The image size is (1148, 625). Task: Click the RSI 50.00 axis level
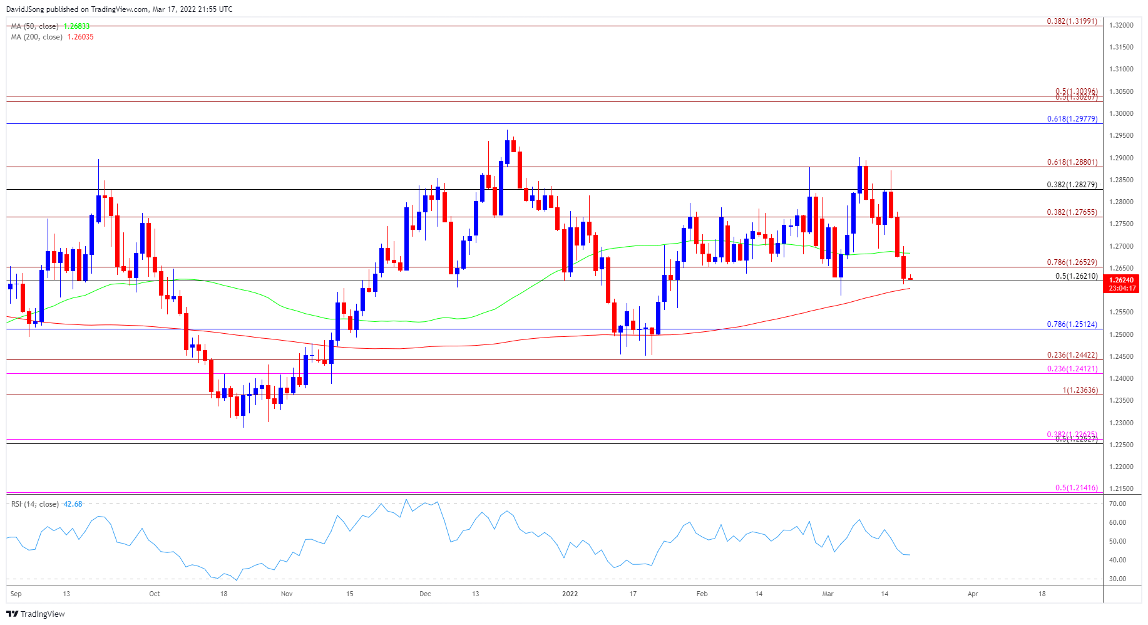[x=1117, y=541]
